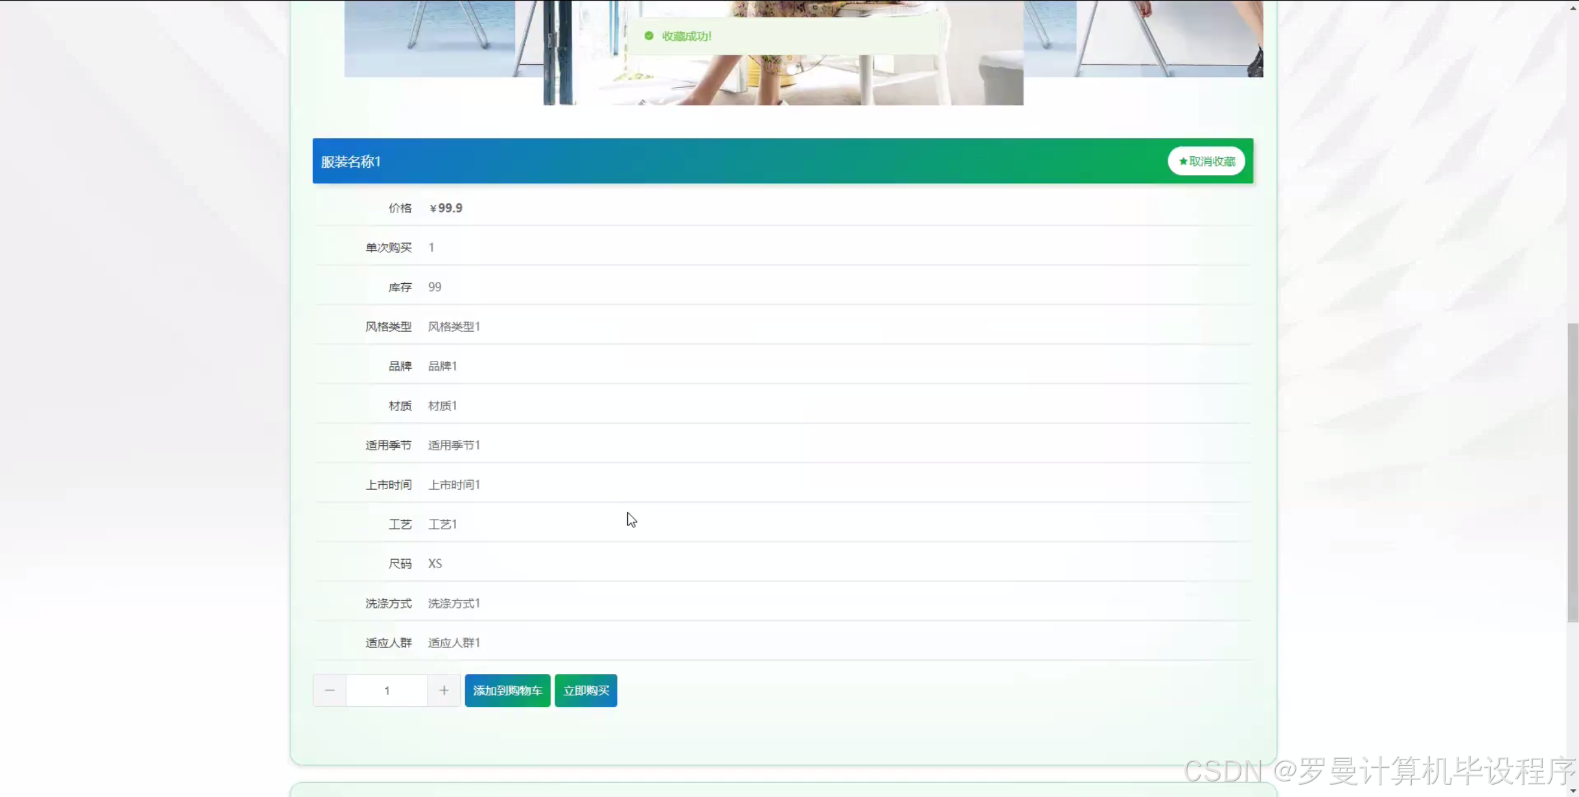Click the vertical scrollbar thumb
Screen dimensions: 1579x797
(1573, 472)
